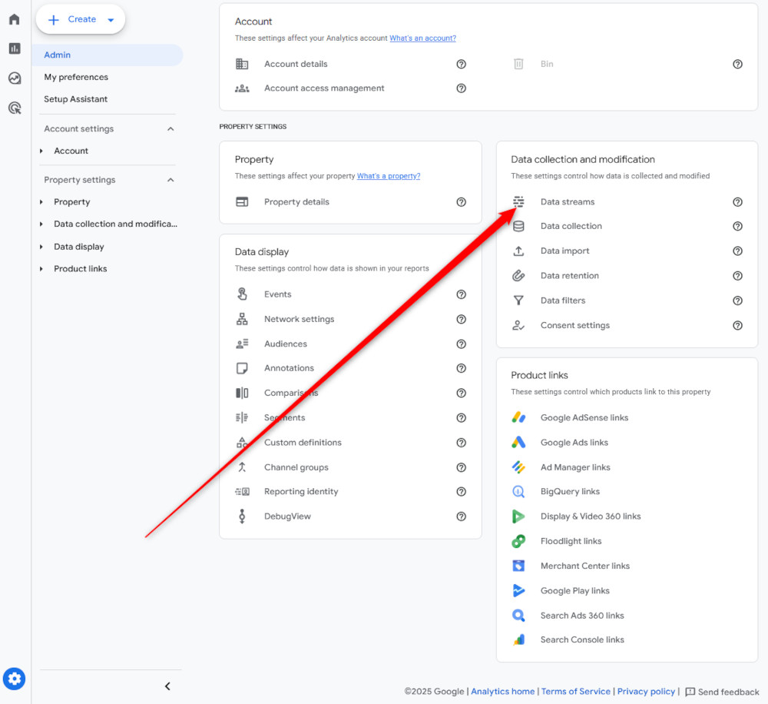Image resolution: width=768 pixels, height=704 pixels.
Task: Open My preferences
Action: tap(76, 77)
